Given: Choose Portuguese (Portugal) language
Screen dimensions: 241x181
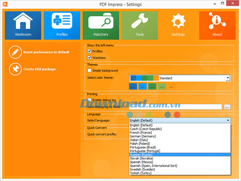Looking at the screenshot, I should tap(180, 151).
